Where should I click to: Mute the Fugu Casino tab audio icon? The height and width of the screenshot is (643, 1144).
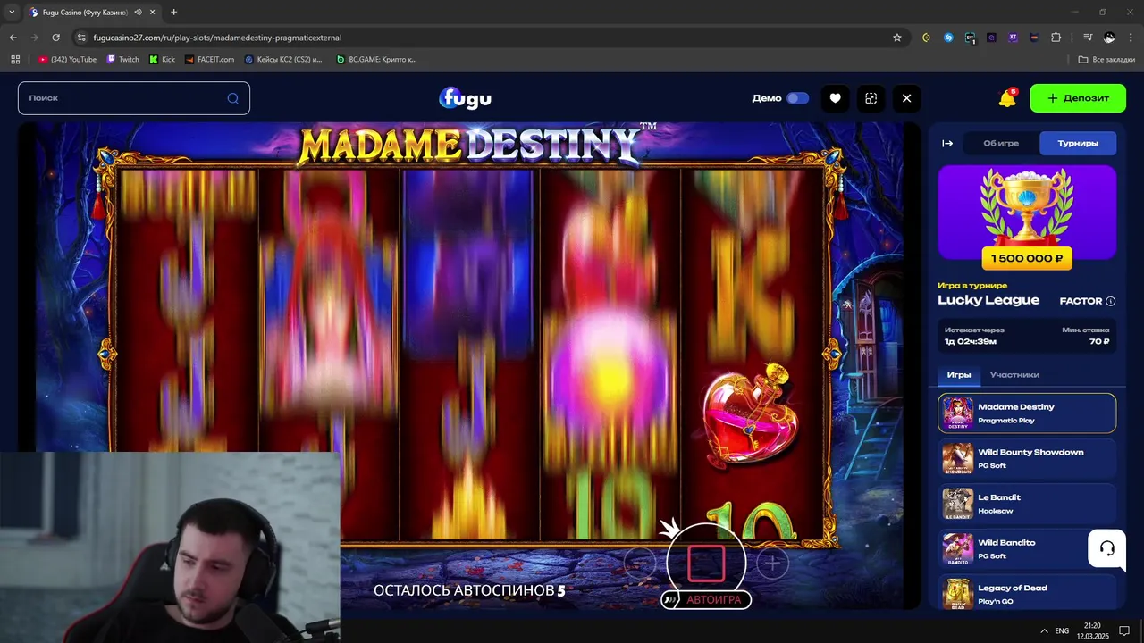pos(138,12)
